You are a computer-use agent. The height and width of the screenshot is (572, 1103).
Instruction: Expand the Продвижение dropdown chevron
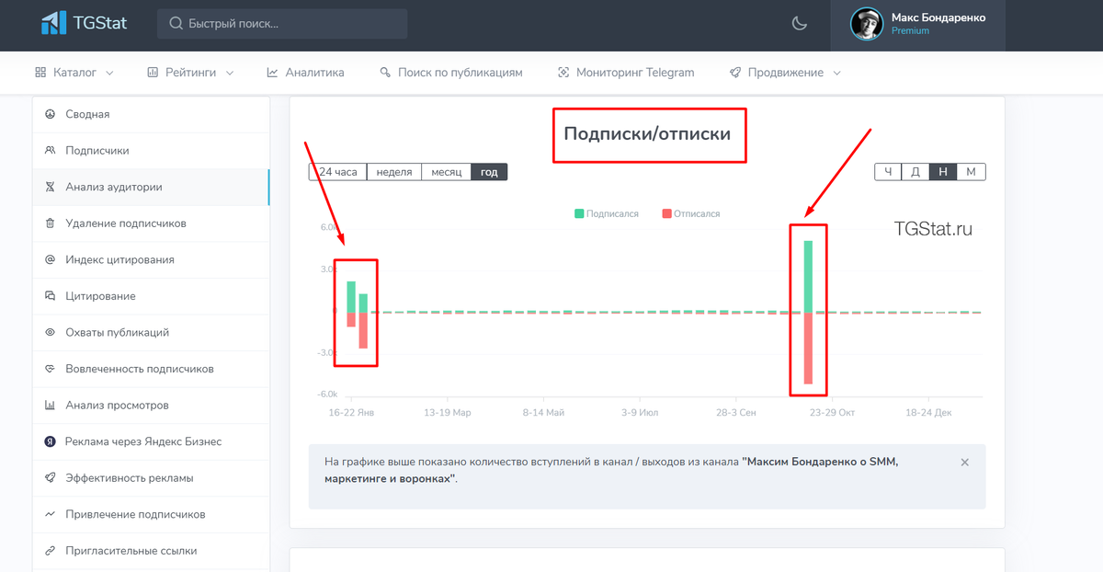(x=836, y=73)
